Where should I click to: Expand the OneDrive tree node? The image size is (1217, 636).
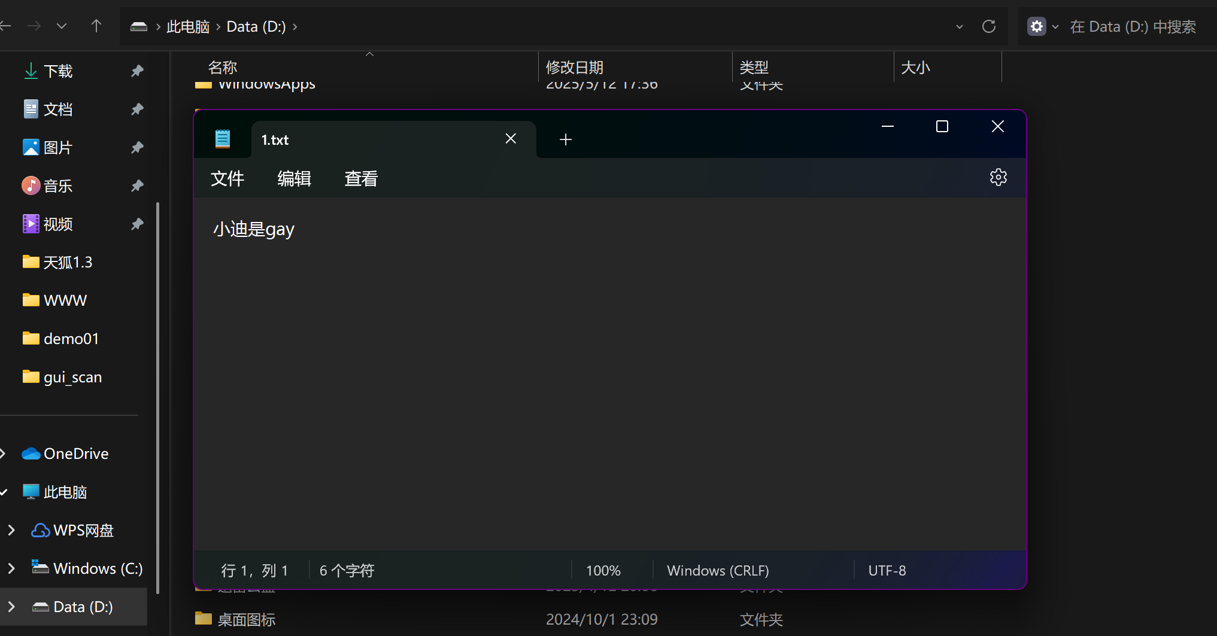click(4, 454)
